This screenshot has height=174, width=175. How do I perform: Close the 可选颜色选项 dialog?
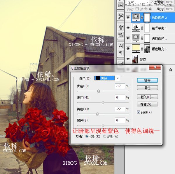point(155,67)
